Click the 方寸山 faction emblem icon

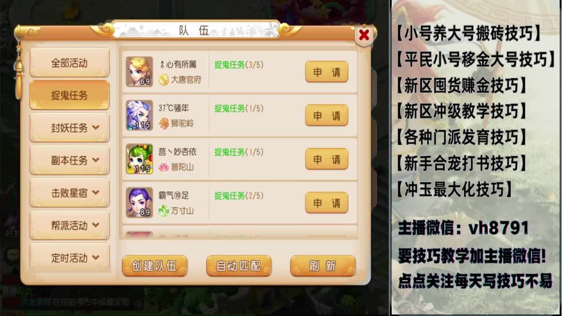(x=164, y=211)
